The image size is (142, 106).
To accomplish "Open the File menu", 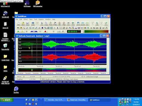I will coord(17,19).
